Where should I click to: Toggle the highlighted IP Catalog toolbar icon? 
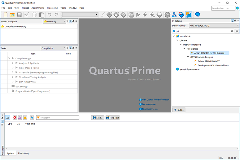pos(189,15)
